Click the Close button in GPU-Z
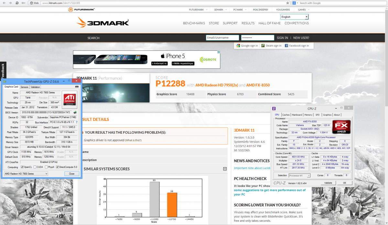Screen dimensions: 388x225 pos(71,174)
